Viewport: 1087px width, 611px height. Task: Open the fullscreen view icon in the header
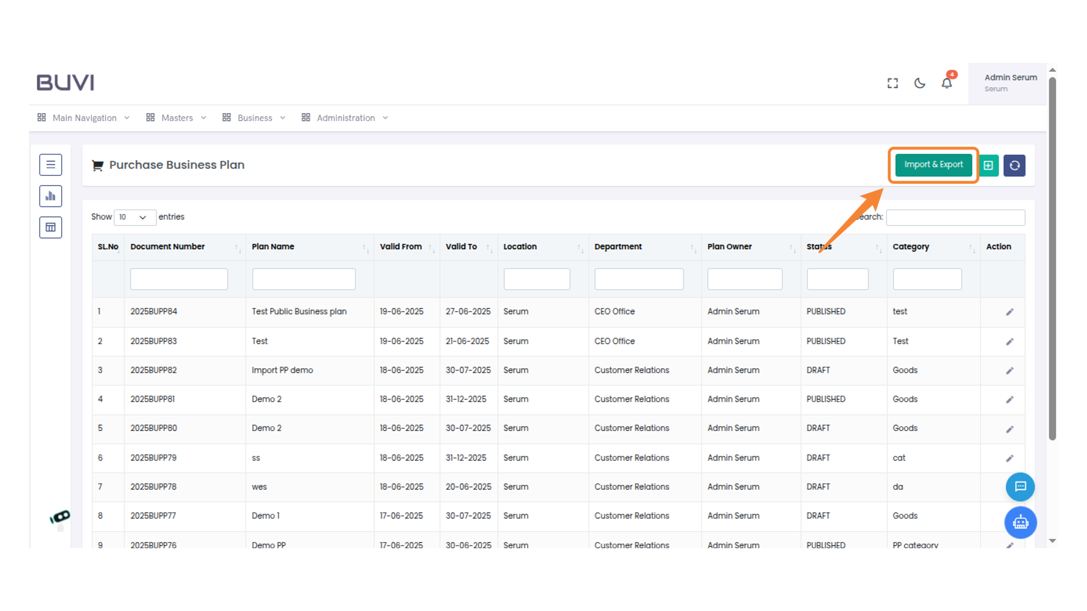coord(892,83)
